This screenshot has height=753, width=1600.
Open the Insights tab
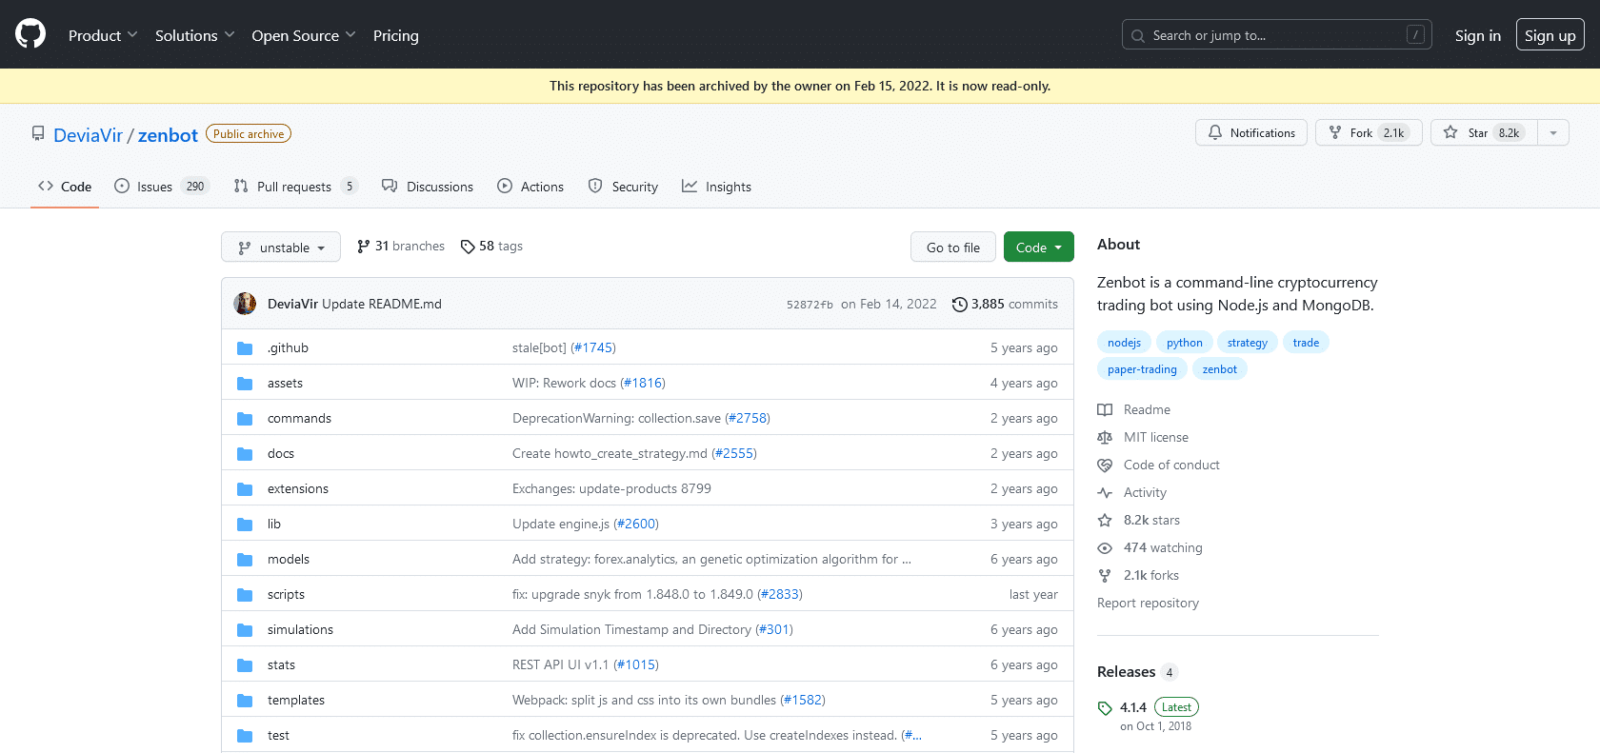pos(717,187)
